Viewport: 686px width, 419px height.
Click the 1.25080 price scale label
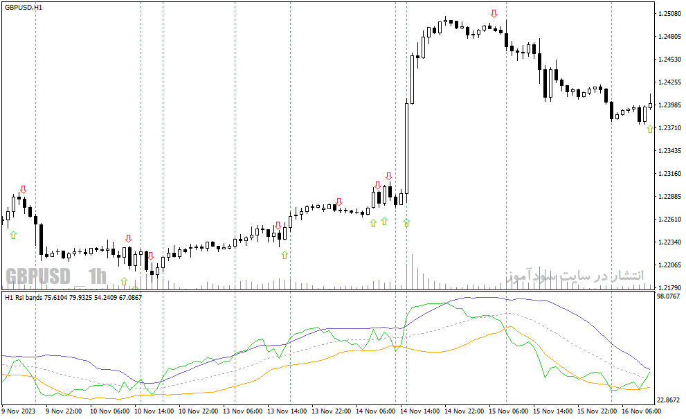(x=669, y=14)
